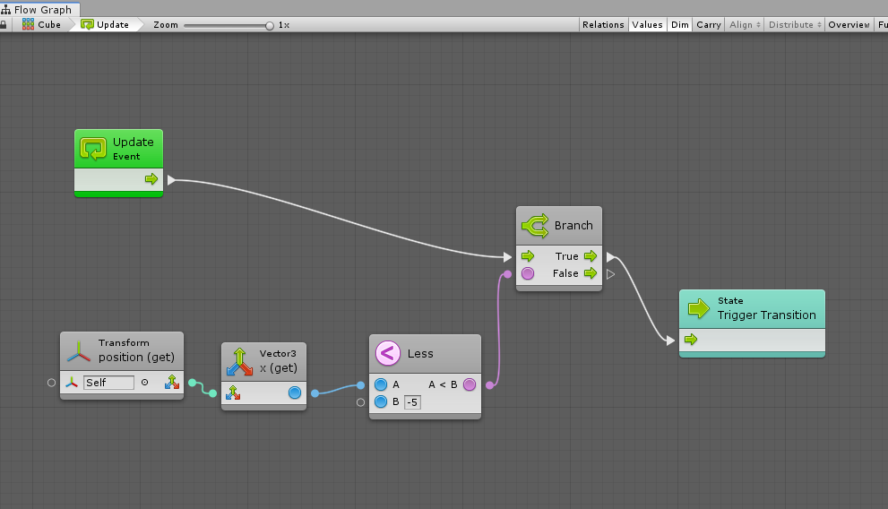Toggle the Relations display option
Viewport: 888px width, 509px height.
coord(603,25)
